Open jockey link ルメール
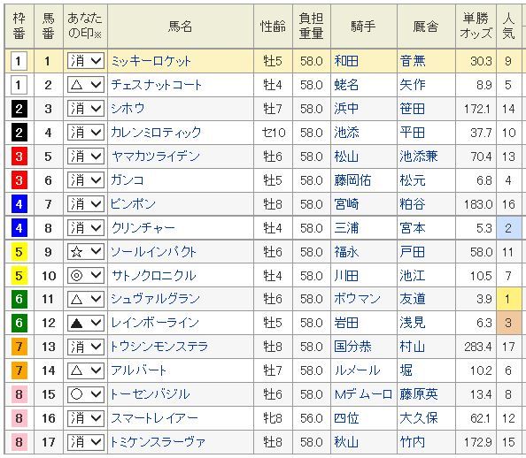The image size is (526, 458). (357, 370)
